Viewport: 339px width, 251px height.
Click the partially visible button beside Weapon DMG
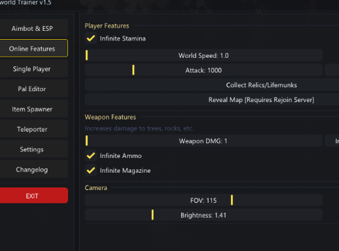pyautogui.click(x=332, y=141)
